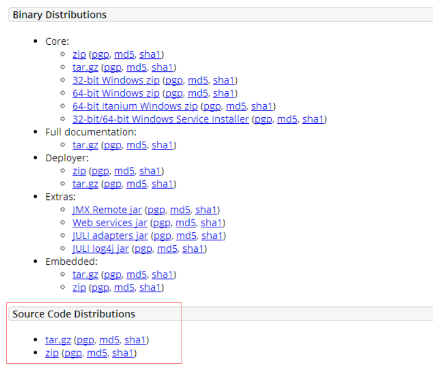433x381 pixels.
Task: Download the Web services jar
Action: tap(110, 223)
